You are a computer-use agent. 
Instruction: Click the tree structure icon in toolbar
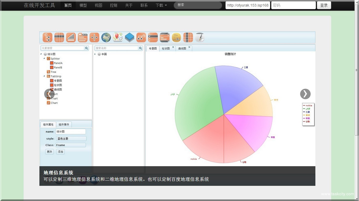[x=48, y=37]
